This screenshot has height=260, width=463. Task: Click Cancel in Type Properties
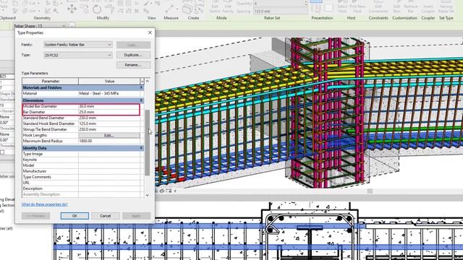coord(106,216)
